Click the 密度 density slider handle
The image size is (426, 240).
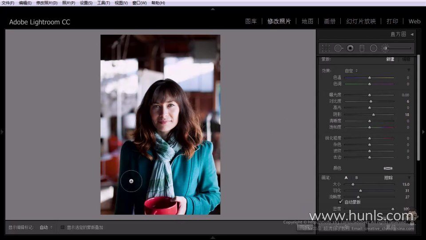point(393,209)
